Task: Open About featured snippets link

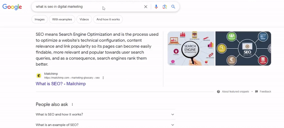Action: [x=235, y=92]
